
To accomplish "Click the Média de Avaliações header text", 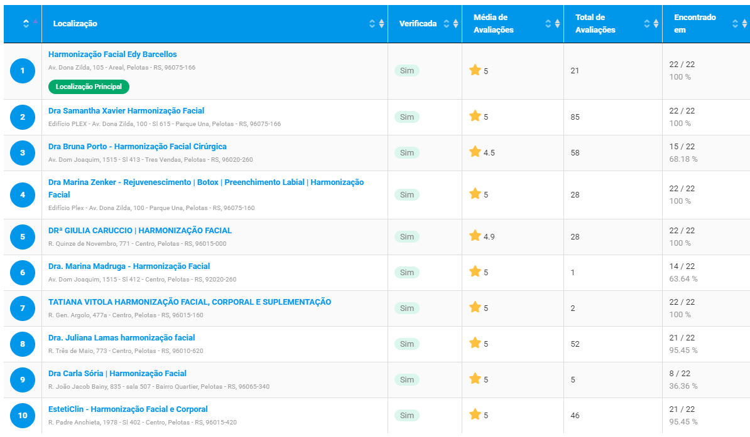I will tap(494, 23).
